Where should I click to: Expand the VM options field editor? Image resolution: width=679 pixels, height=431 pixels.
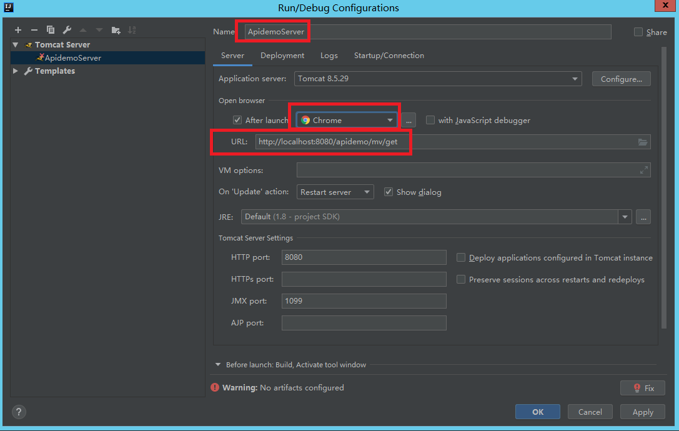click(x=644, y=171)
